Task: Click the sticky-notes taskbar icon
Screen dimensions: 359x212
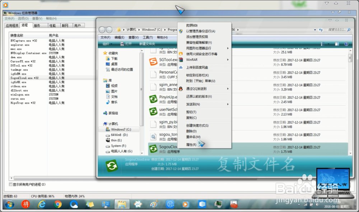Action: (90, 204)
